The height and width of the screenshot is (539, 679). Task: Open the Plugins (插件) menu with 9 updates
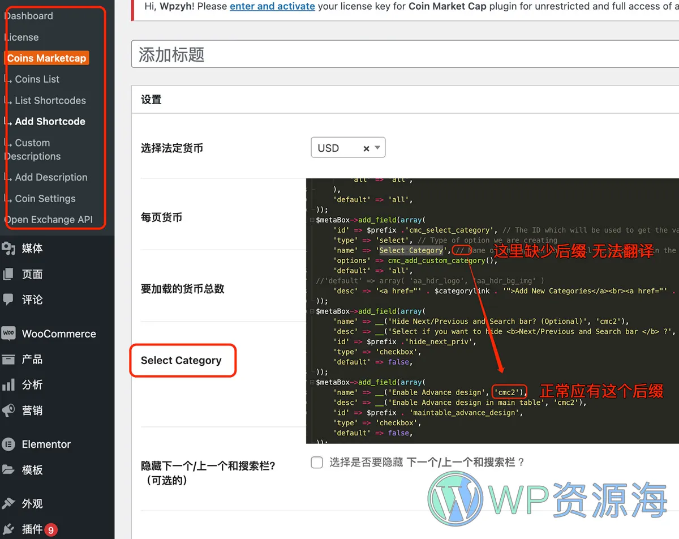point(32,529)
